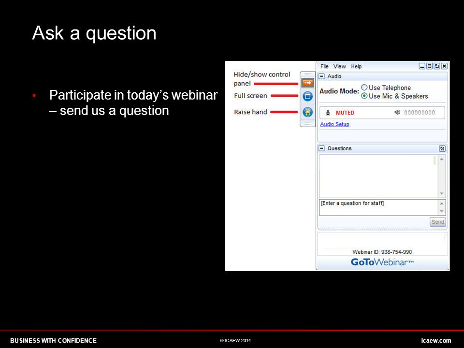Maximize the GoToWebinar control panel
This screenshot has width=464, height=348.
pyautogui.click(x=429, y=66)
